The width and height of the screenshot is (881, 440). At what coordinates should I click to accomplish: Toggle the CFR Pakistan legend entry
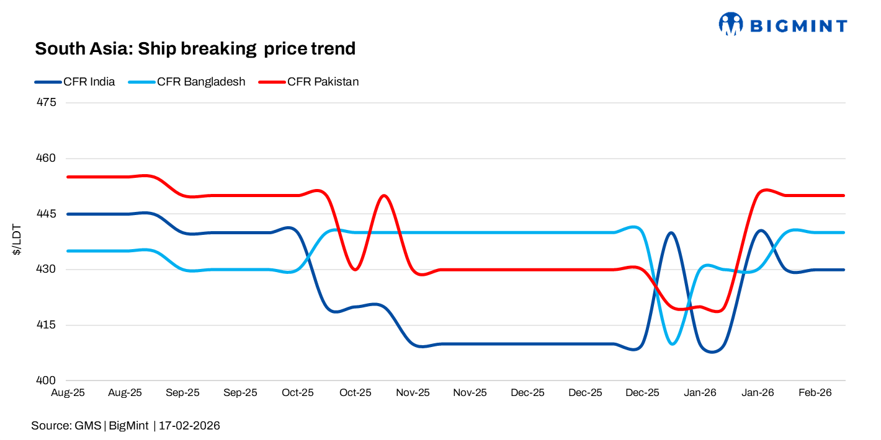tap(323, 82)
